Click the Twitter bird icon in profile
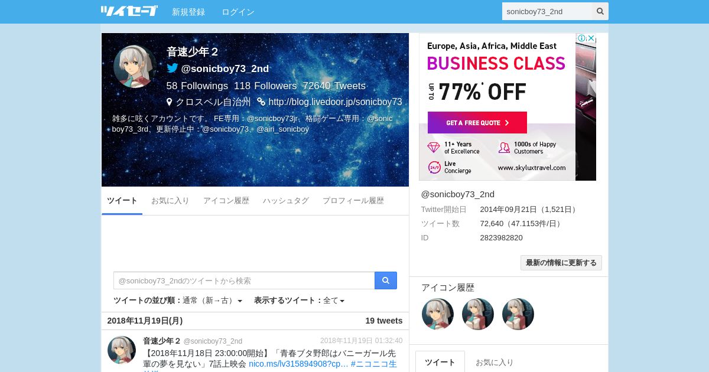This screenshot has width=709, height=372. 172,68
